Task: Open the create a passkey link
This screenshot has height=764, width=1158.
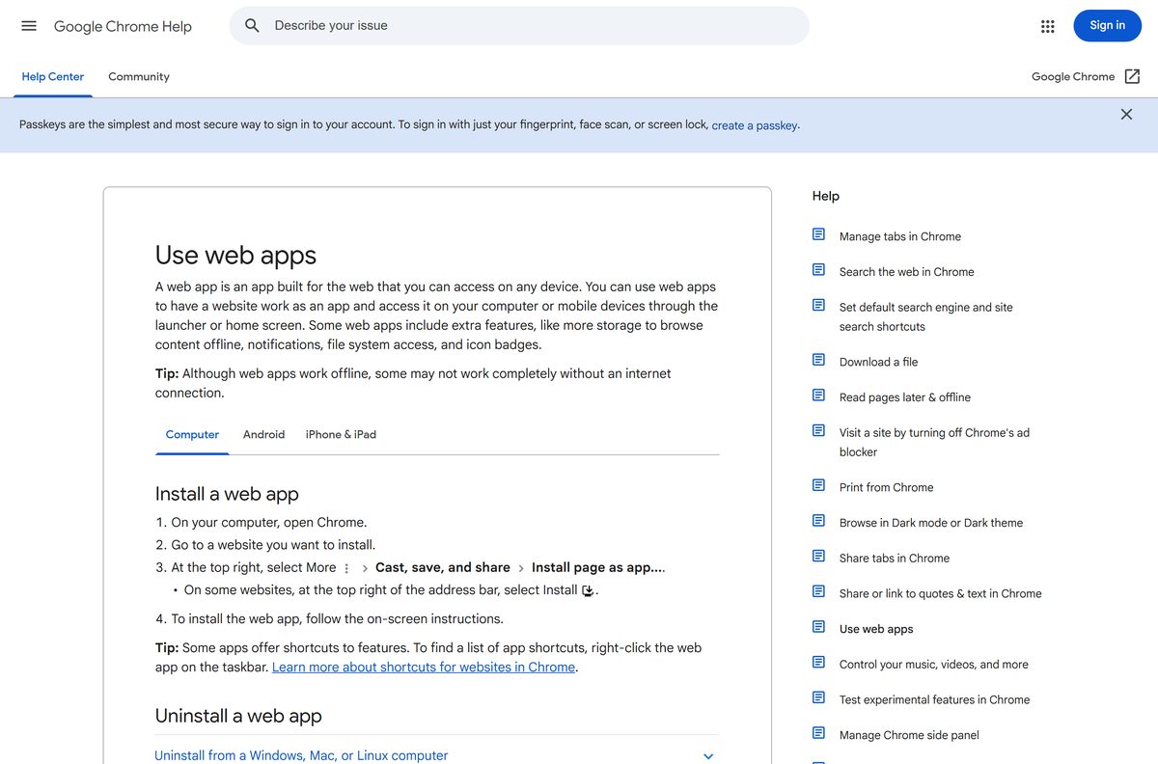Action: pyautogui.click(x=755, y=125)
